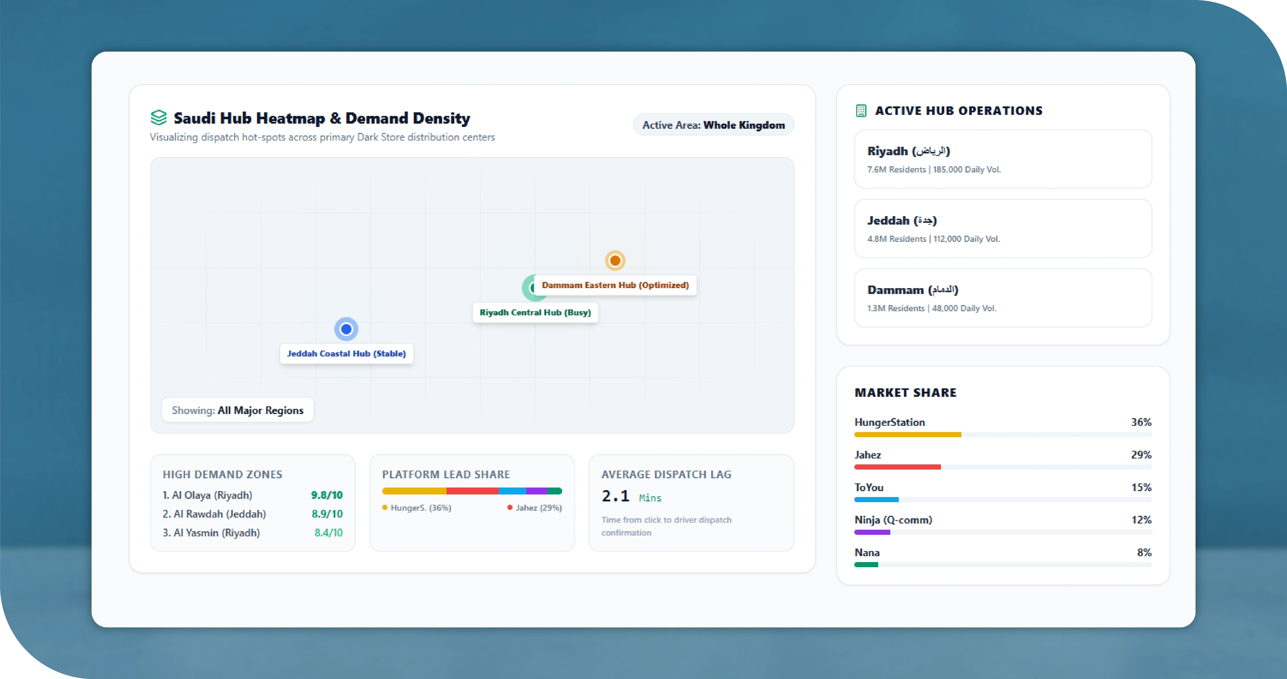The width and height of the screenshot is (1287, 679).
Task: Click the Dammam Eastern Hub (Optimized) label
Action: (x=615, y=285)
